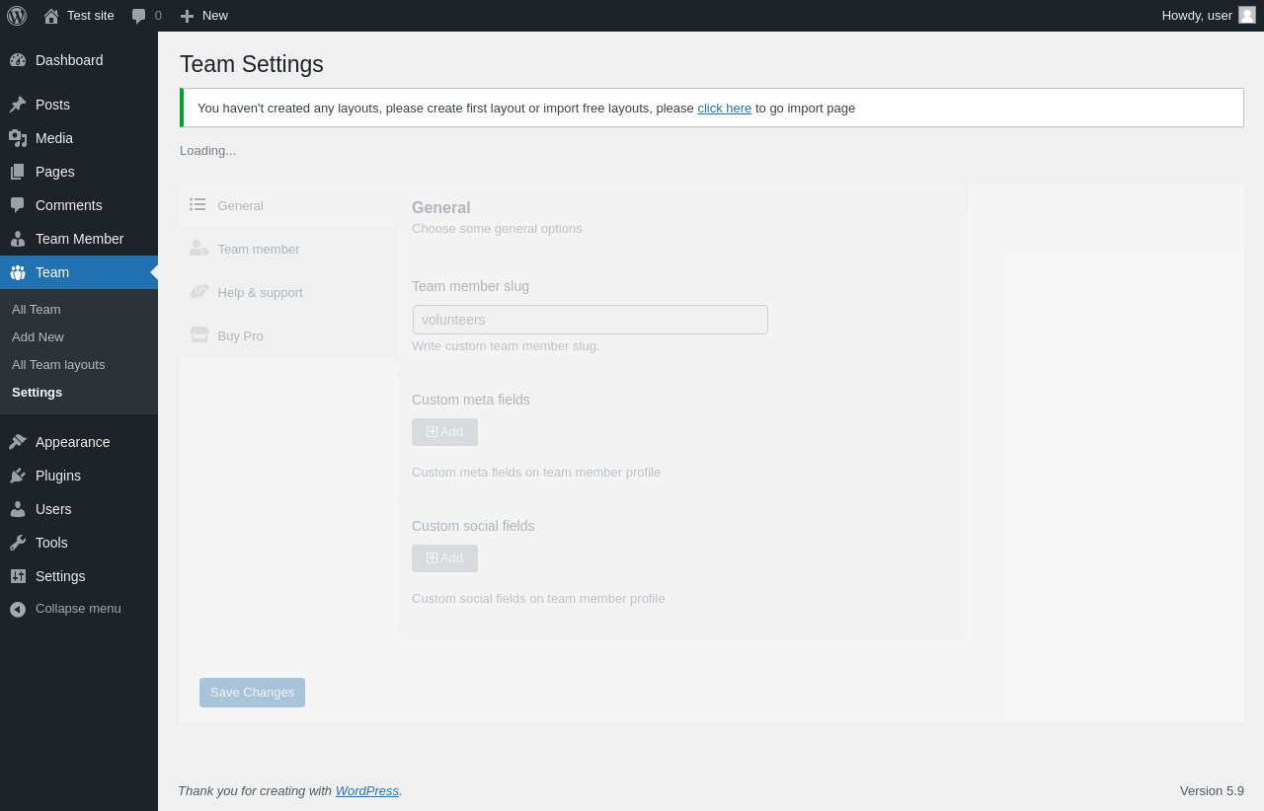Open the General settings tab
Viewport: 1264px width, 811px height.
point(288,205)
